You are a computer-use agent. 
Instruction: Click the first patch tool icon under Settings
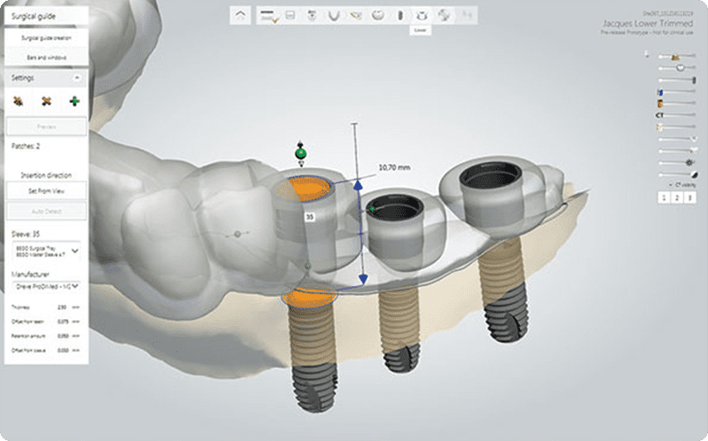pyautogui.click(x=17, y=101)
